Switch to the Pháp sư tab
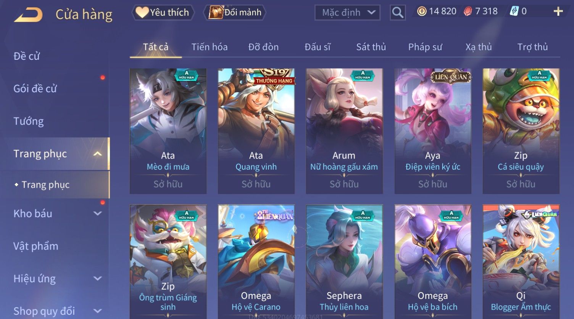574x319 pixels. point(425,47)
